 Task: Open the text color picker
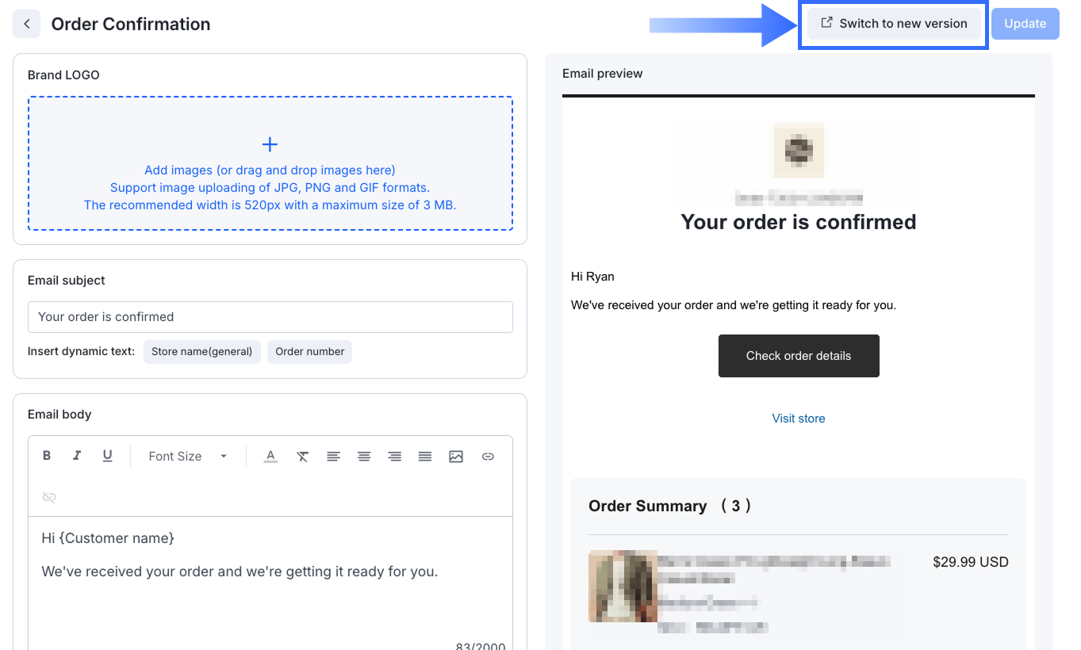click(270, 457)
